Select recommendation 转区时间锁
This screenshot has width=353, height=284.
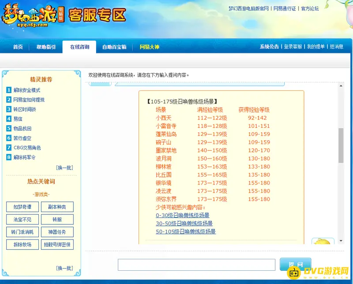[x=25, y=109]
